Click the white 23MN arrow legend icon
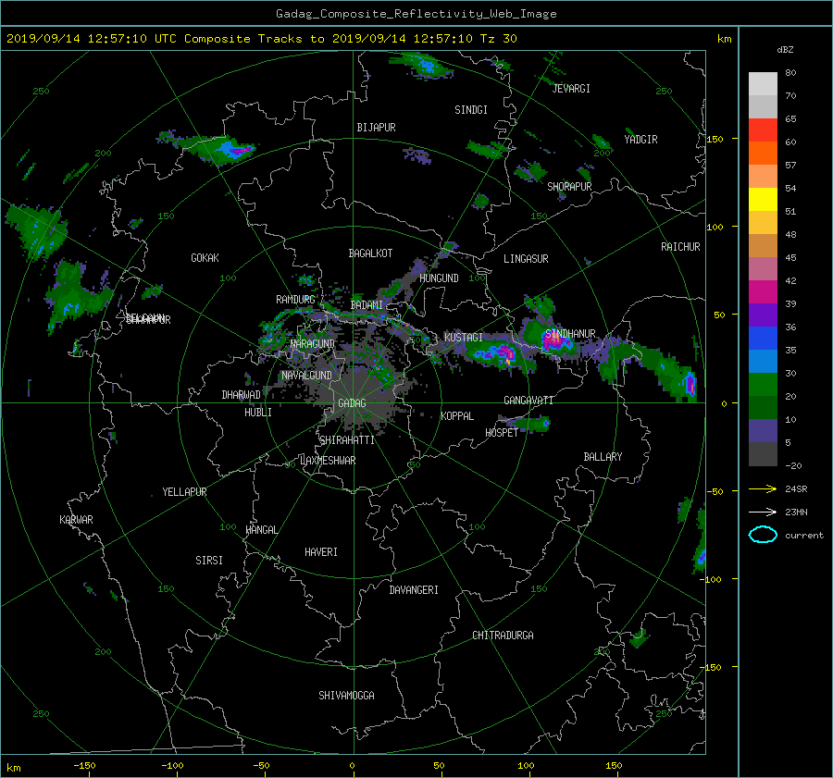The height and width of the screenshot is (778, 833). coord(763,512)
